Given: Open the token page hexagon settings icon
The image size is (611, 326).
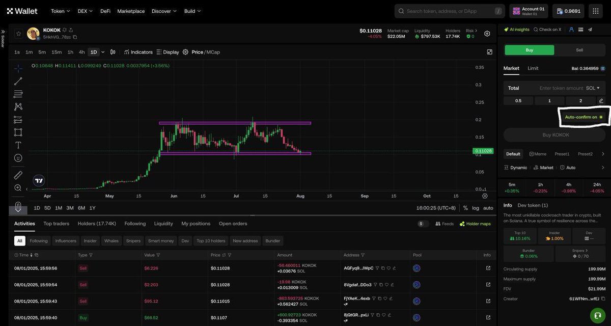Looking at the screenshot, I should [487, 34].
